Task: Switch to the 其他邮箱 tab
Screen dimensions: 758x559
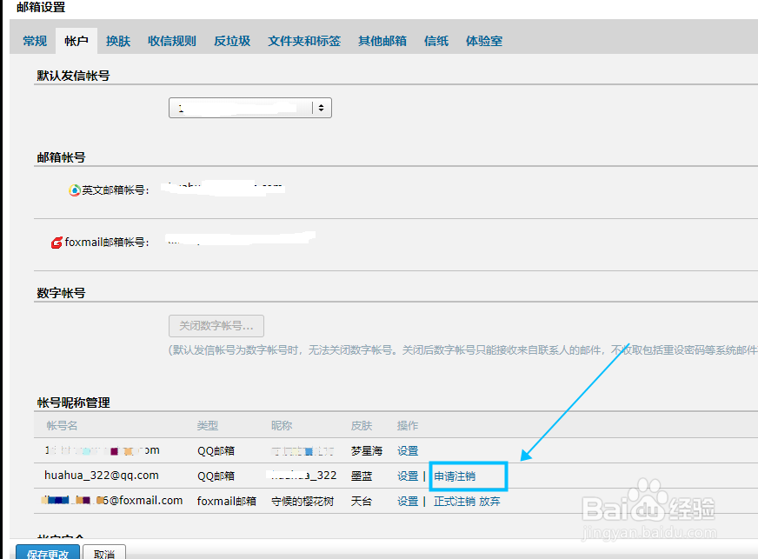Action: [x=382, y=40]
